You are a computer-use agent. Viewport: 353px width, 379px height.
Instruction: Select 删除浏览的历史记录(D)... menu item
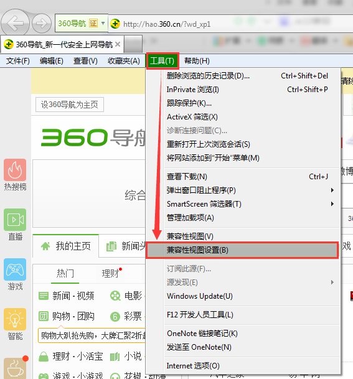tap(243, 76)
